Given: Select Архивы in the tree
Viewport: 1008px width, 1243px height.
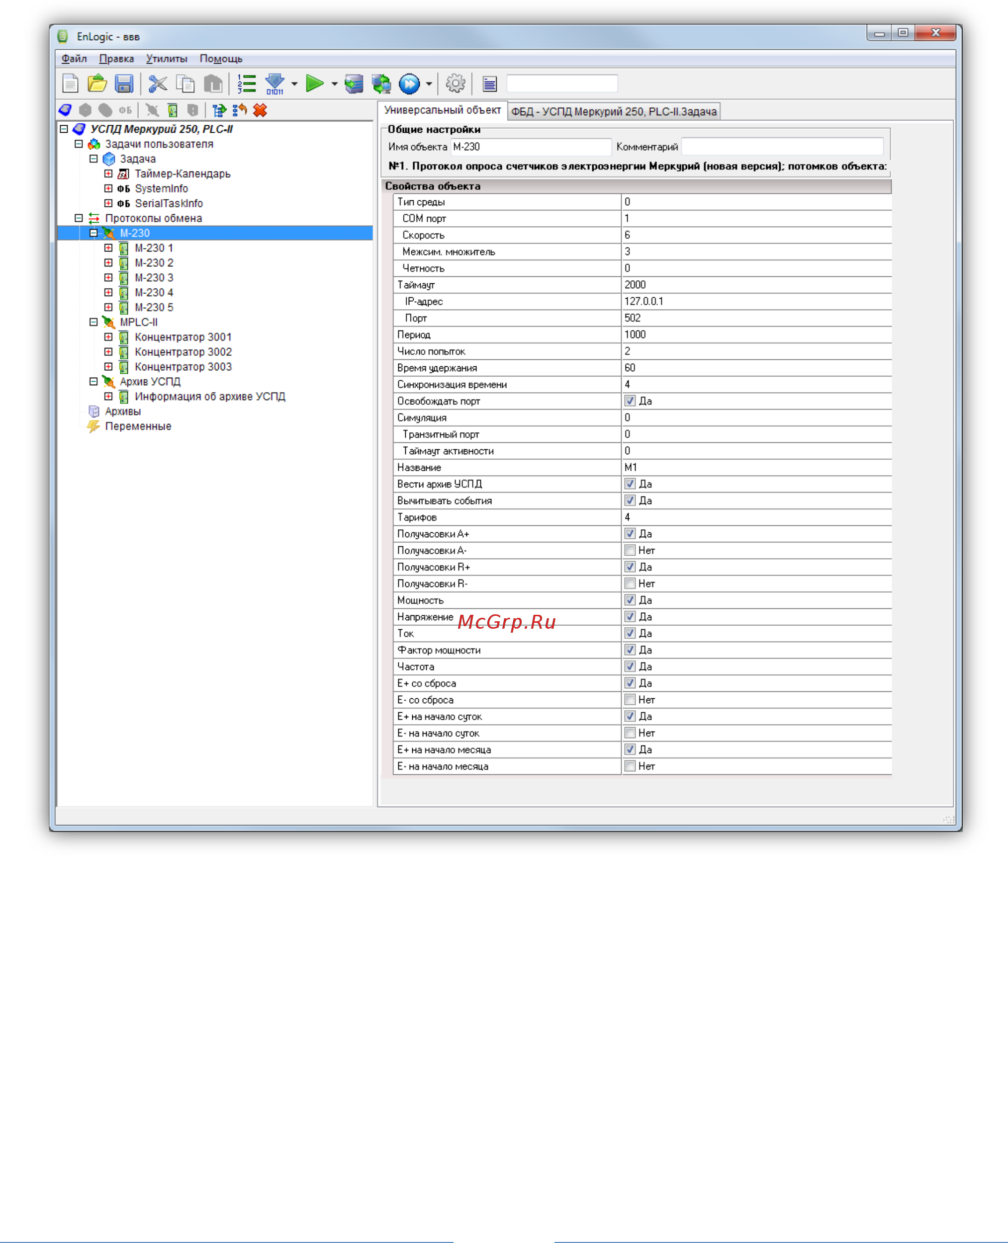Looking at the screenshot, I should 122,412.
